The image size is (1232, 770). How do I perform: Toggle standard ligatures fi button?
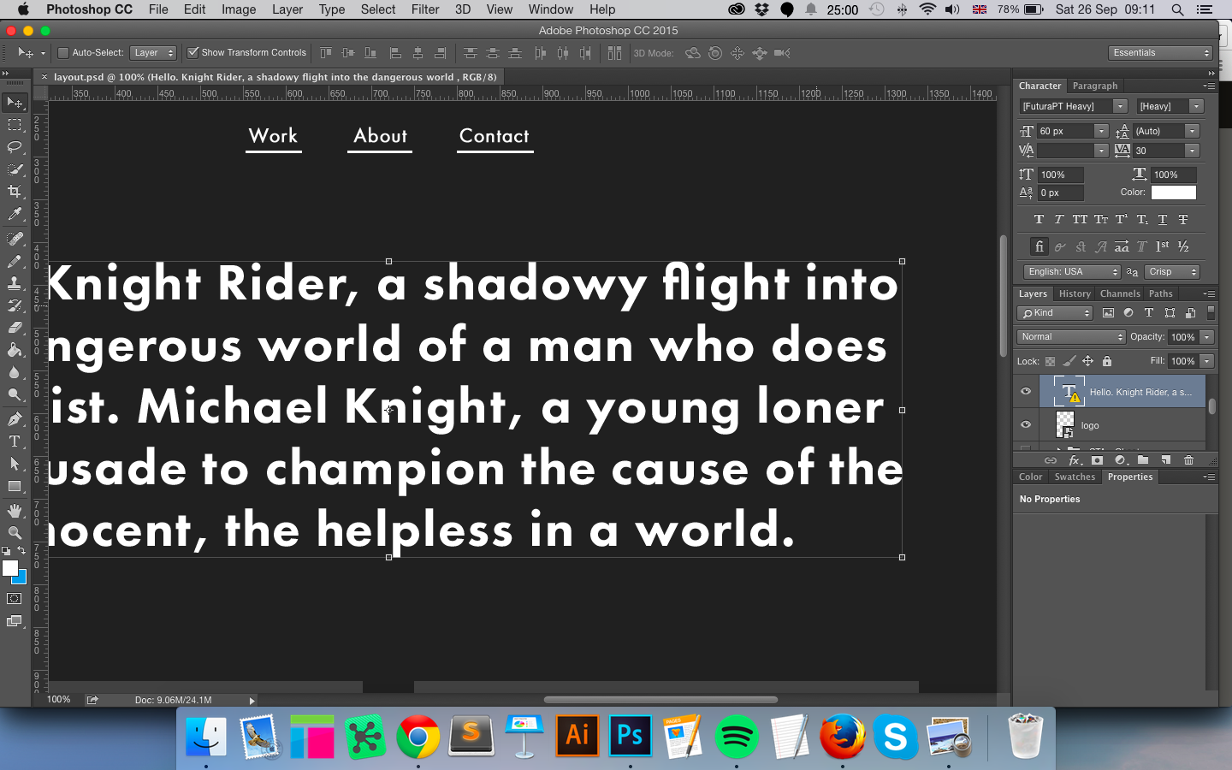click(1039, 246)
